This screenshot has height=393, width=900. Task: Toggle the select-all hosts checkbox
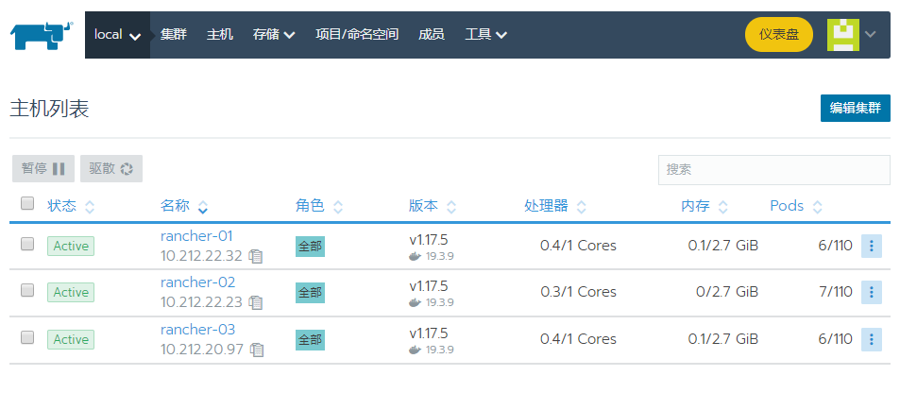pyautogui.click(x=27, y=203)
